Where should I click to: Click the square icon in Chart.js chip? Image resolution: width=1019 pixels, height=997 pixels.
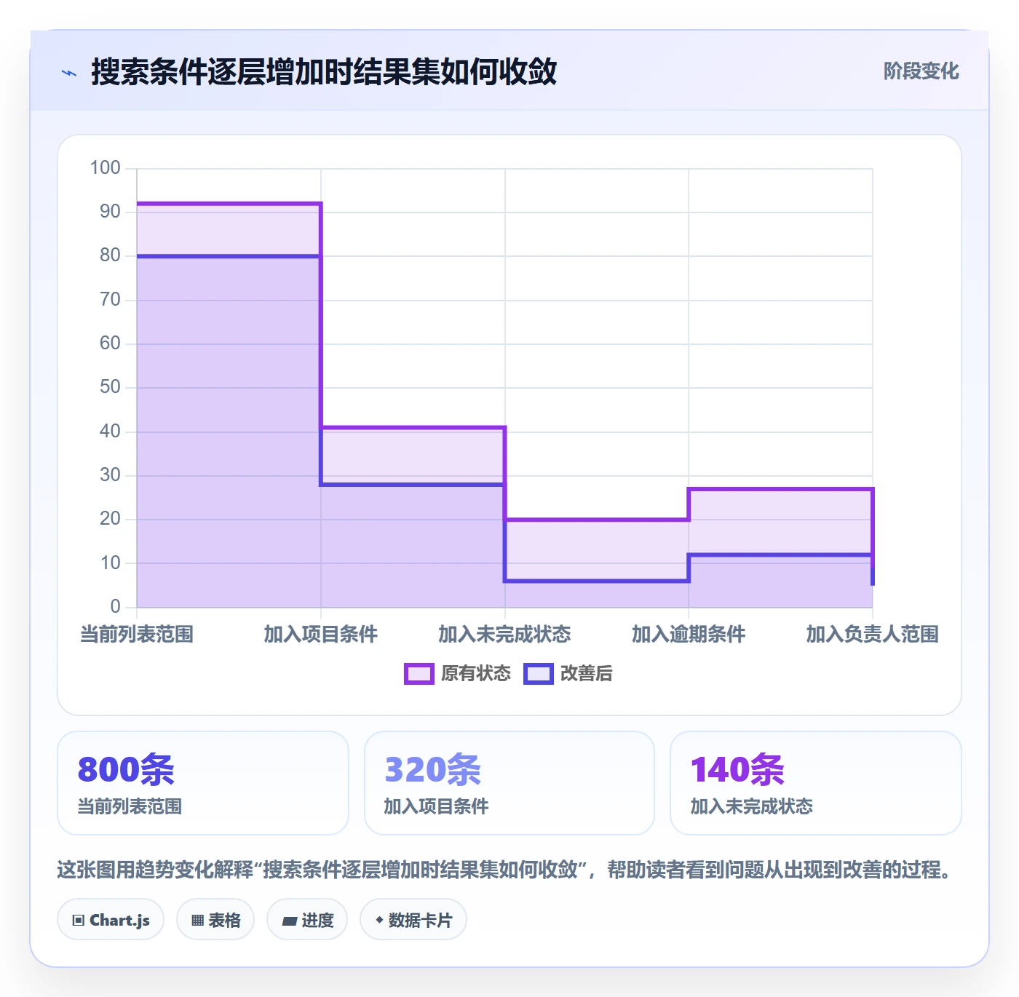pyautogui.click(x=79, y=921)
